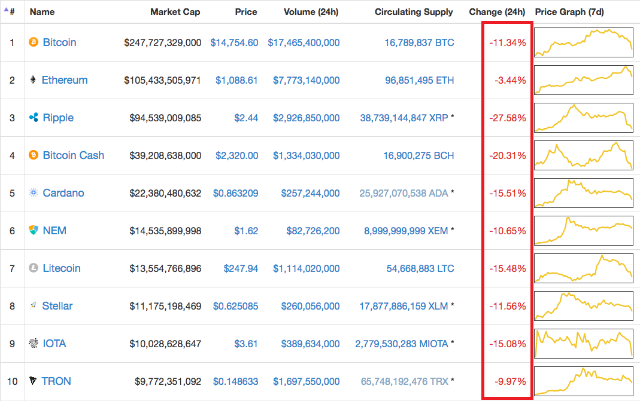This screenshot has width=640, height=401.
Task: Sort table by Change (24h) header
Action: click(497, 12)
